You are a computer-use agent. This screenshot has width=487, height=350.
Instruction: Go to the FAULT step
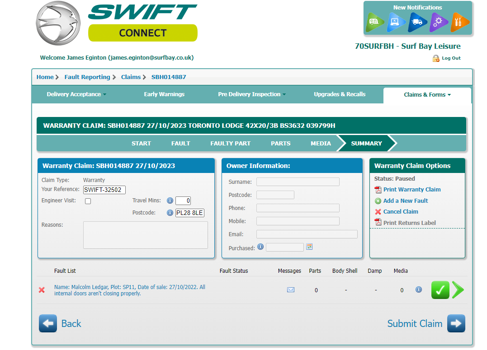[180, 143]
